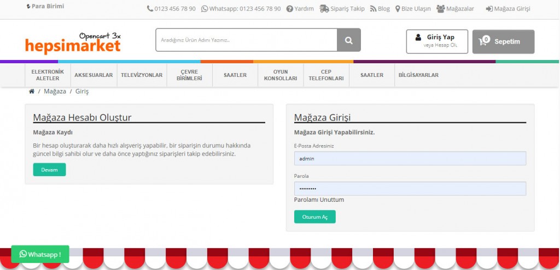Screen dimensions: 560x270
Task: Click the Bize Ulaşın location link
Action: click(413, 9)
